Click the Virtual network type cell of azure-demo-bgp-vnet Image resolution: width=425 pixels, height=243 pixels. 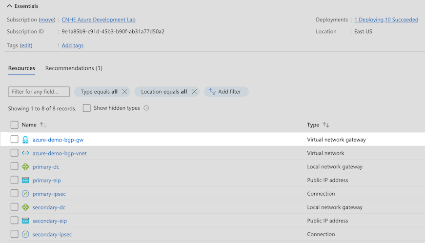click(325, 153)
